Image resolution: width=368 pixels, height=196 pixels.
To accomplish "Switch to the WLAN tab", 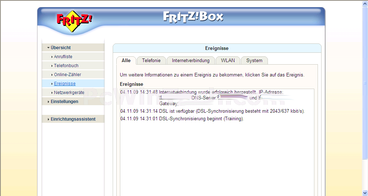I will (x=228, y=61).
